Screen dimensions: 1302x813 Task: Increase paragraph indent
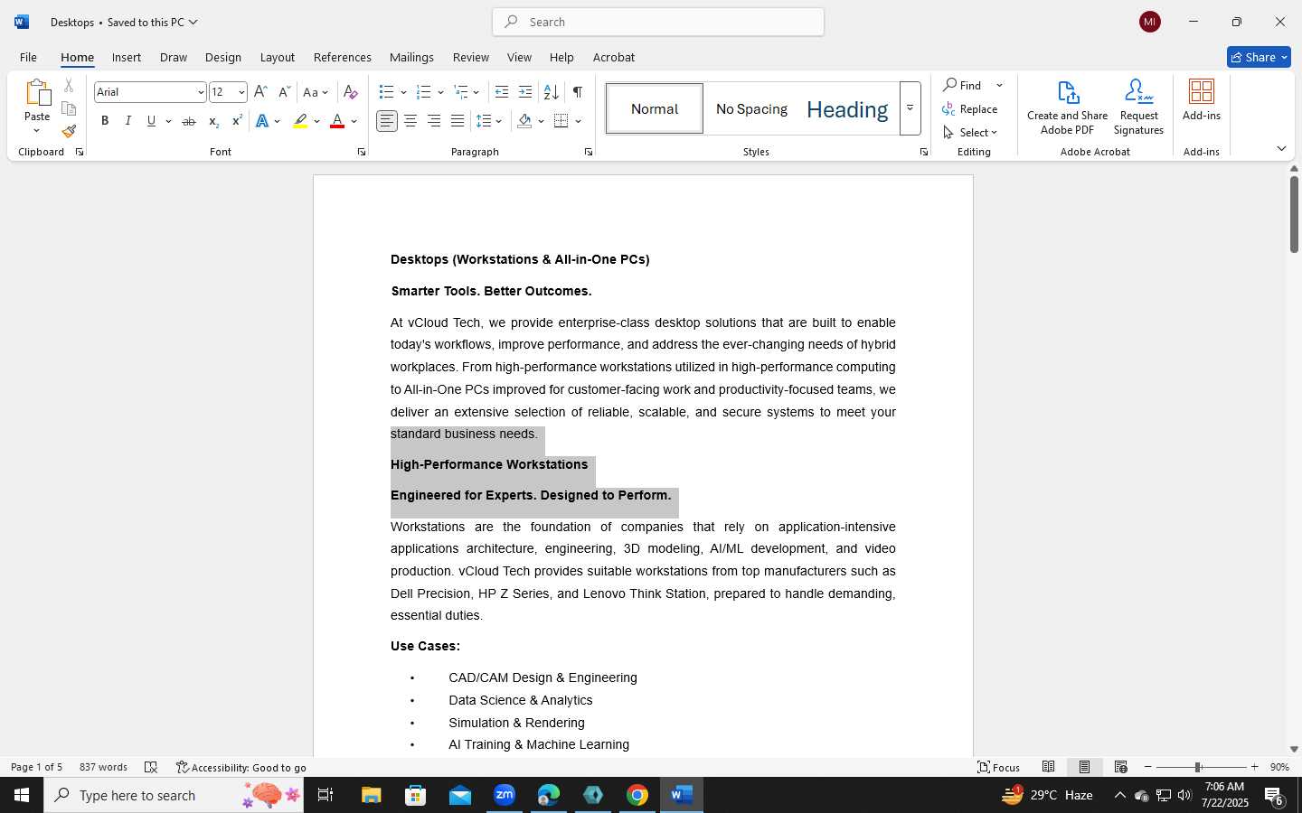pyautogui.click(x=525, y=92)
